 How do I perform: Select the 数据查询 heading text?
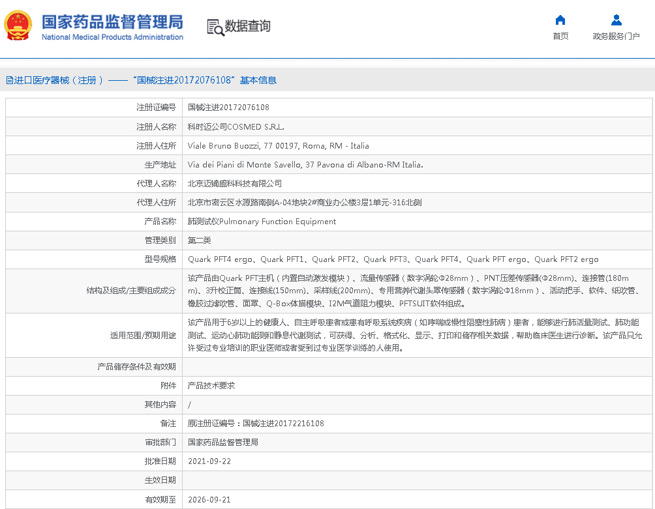tap(247, 26)
